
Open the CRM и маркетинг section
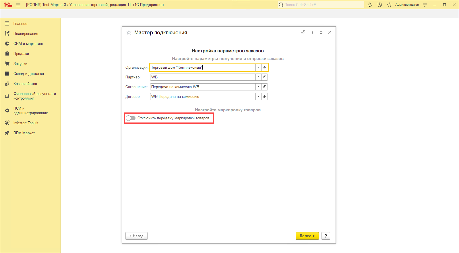click(30, 44)
